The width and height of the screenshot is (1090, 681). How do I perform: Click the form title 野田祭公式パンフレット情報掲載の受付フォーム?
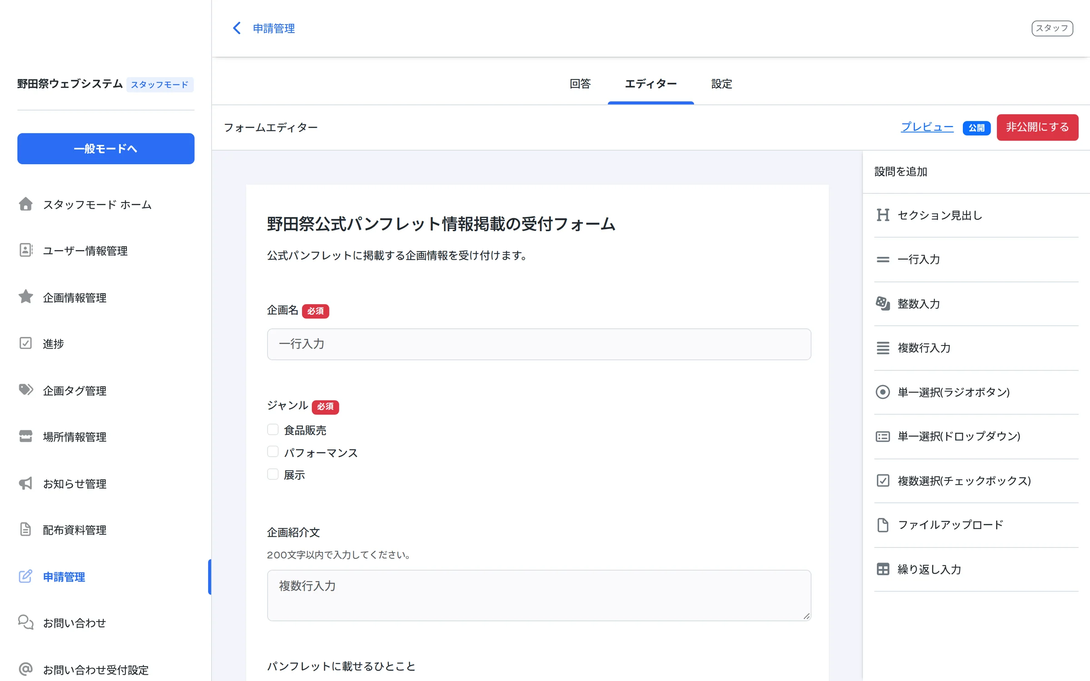441,224
